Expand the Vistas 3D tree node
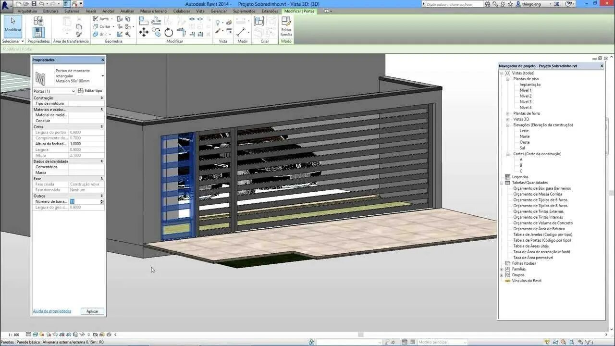615x346 pixels. 508,119
